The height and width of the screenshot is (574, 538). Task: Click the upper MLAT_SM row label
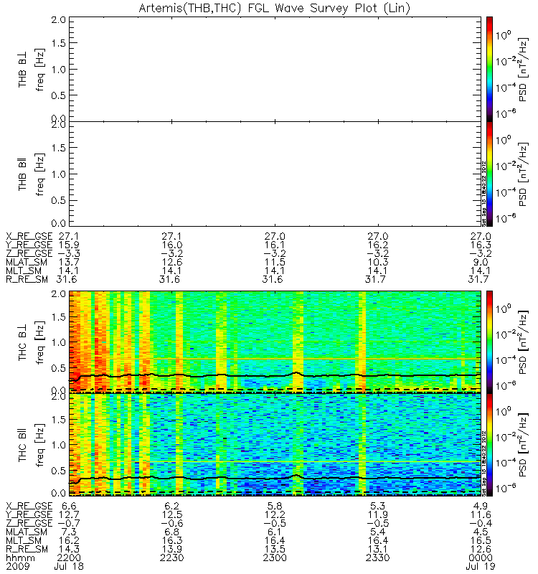pos(27,262)
